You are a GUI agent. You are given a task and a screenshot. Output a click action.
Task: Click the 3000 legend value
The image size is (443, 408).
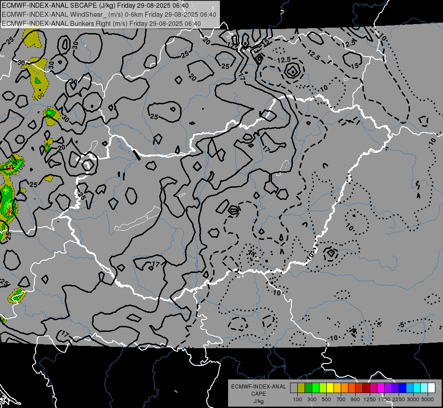pos(413,399)
